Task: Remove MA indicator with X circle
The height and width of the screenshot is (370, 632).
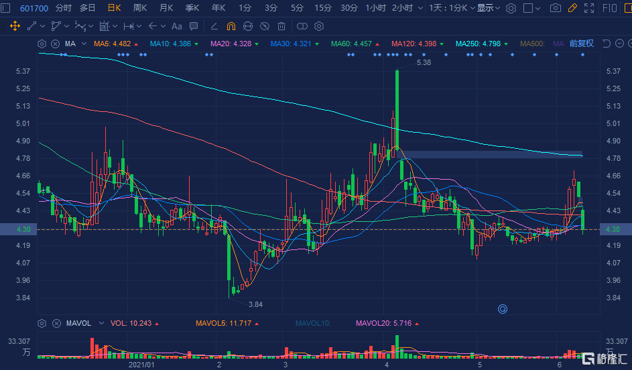Action: 56,44
